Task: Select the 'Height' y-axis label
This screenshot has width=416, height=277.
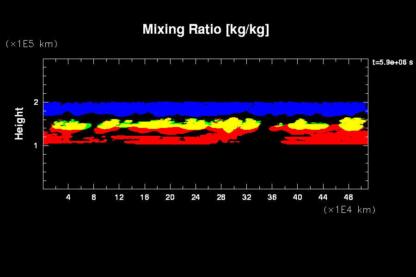Action: 19,123
